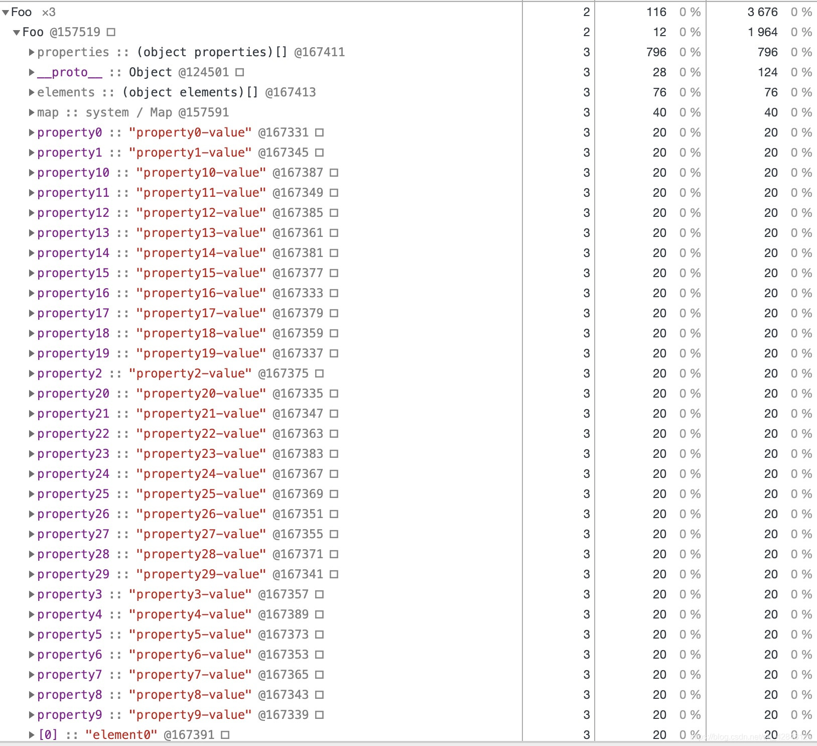The image size is (817, 746).
Task: Select the property20 row label
Action: (73, 394)
